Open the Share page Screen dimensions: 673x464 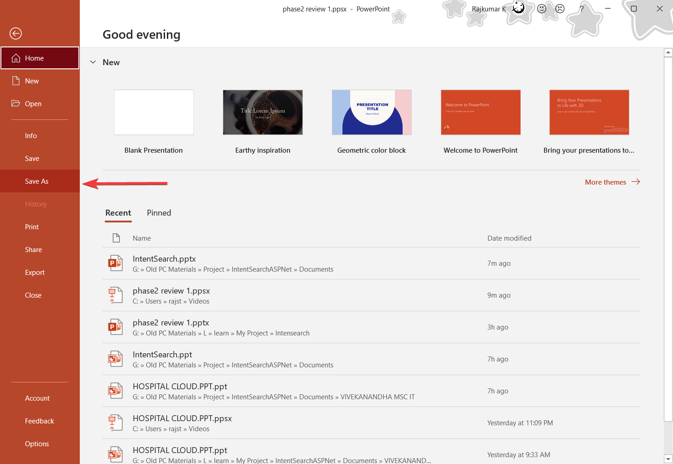(x=40, y=249)
